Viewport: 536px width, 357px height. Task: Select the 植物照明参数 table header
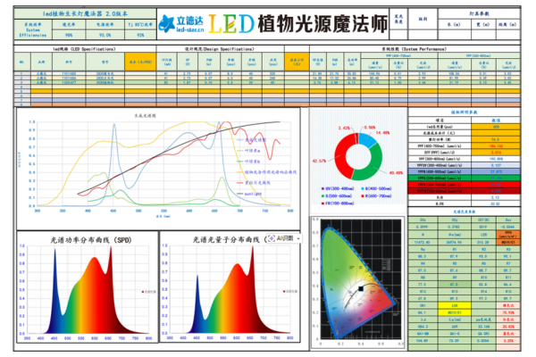pyautogui.click(x=464, y=112)
